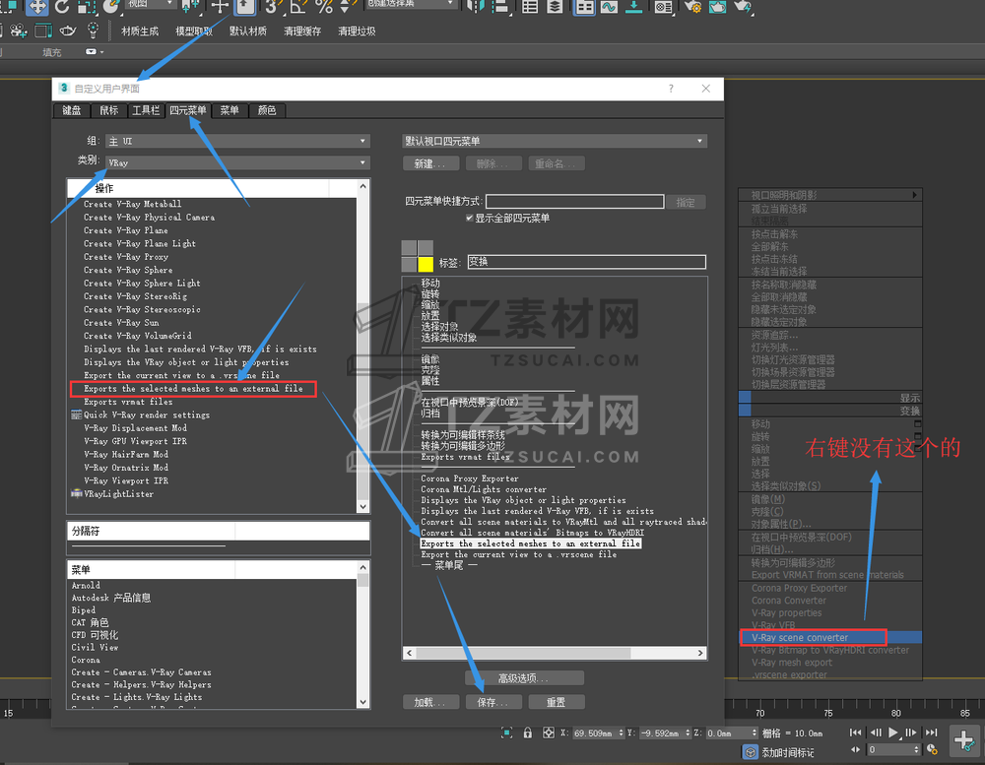Select Quick V-Ray render settings action
The image size is (985, 765).
tap(147, 414)
